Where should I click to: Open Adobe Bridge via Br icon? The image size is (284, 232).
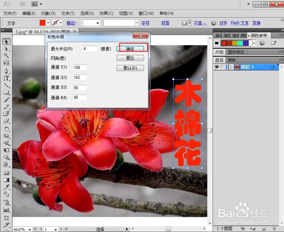(23, 4)
